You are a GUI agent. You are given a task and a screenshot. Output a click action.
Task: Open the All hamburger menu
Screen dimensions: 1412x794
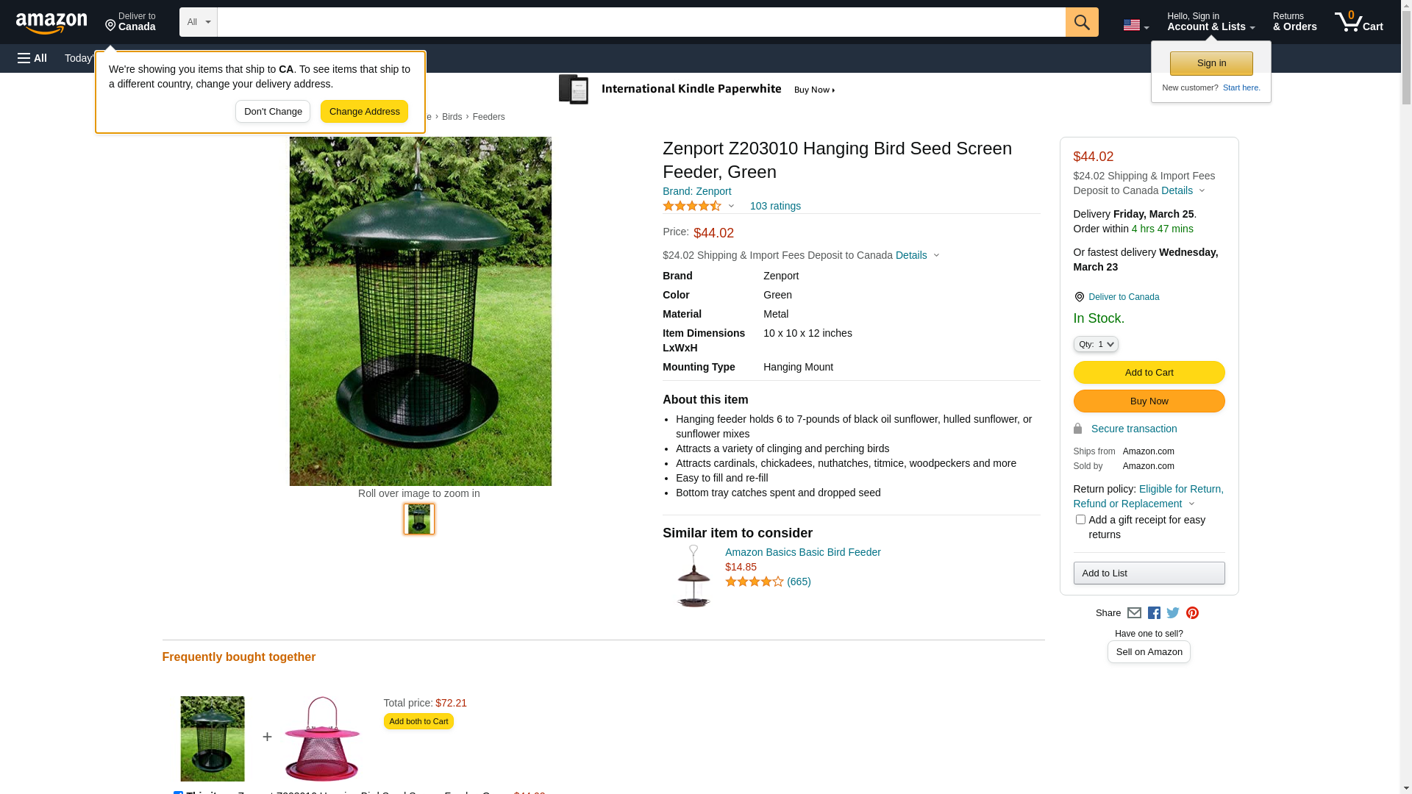pos(32,58)
